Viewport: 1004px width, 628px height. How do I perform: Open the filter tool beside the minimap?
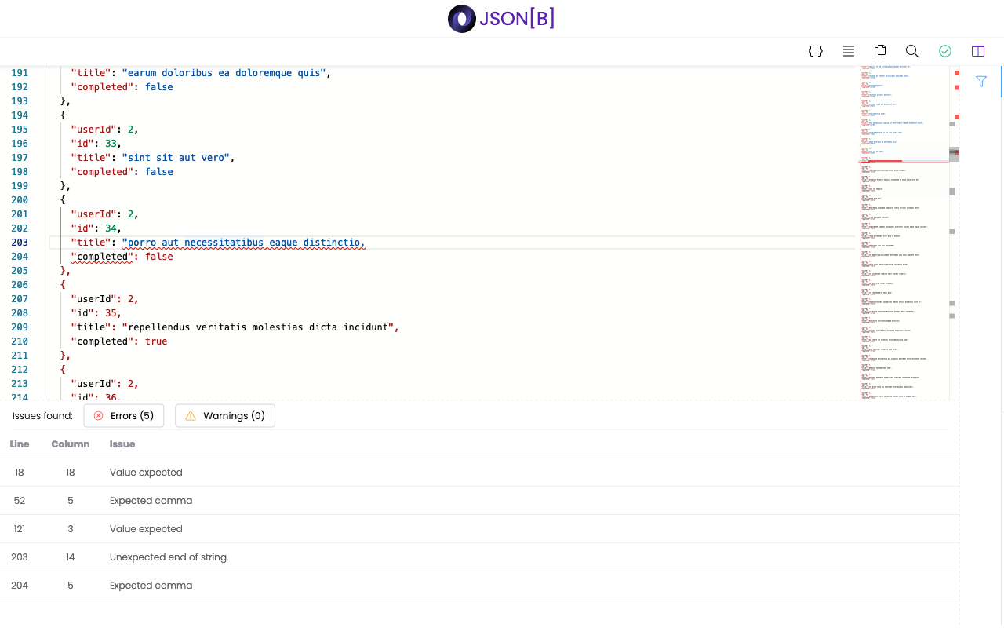tap(981, 81)
